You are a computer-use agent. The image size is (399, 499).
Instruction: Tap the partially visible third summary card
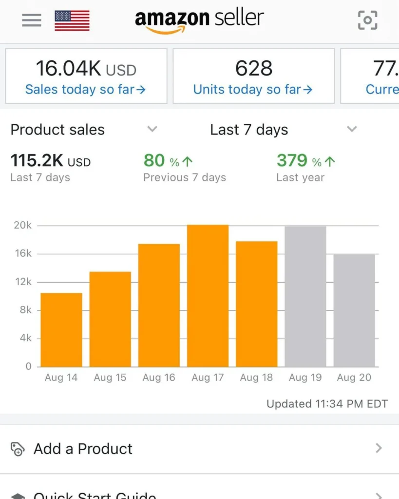[370, 76]
